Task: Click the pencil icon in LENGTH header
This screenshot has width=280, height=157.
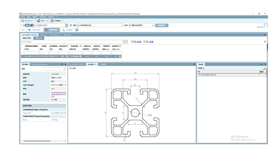Action: pos(120,46)
